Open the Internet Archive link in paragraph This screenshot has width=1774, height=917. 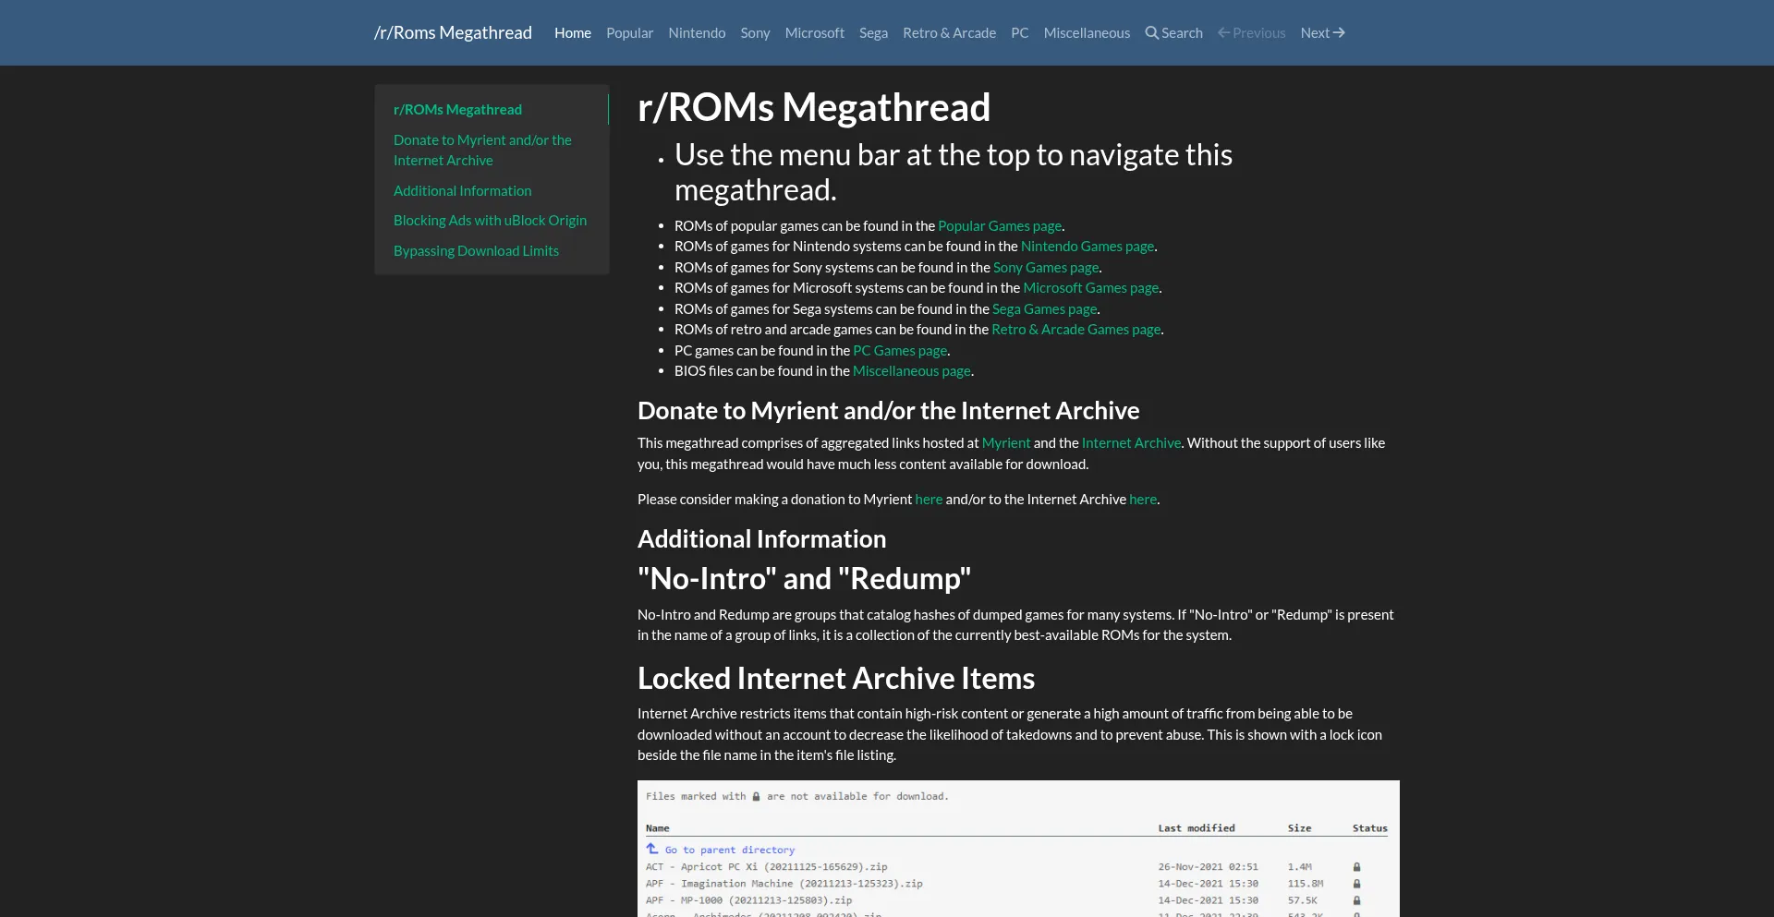[x=1131, y=443]
